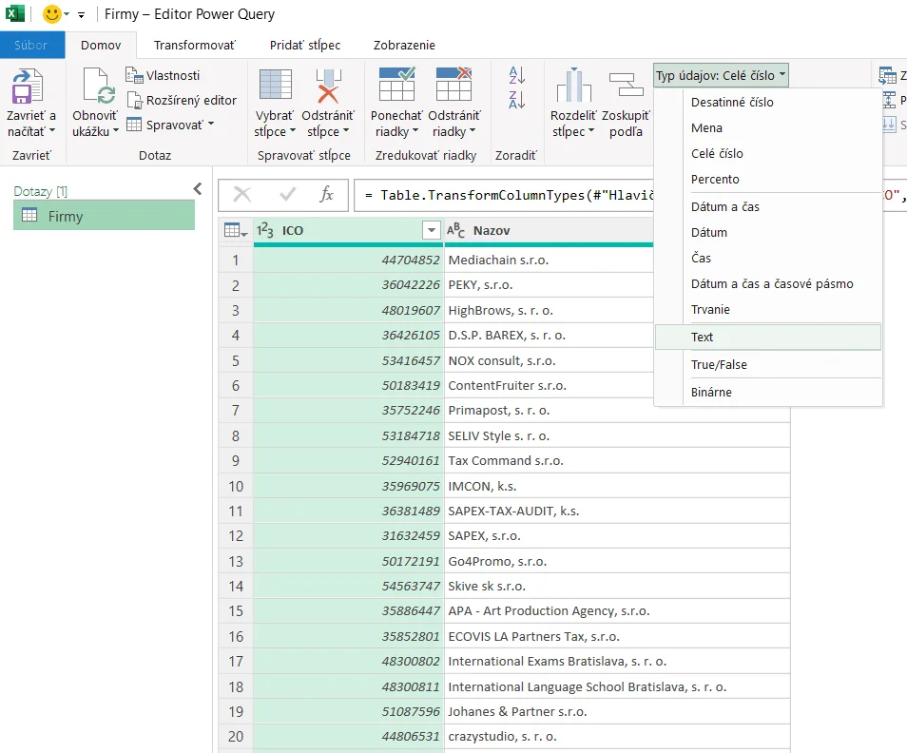Image resolution: width=907 pixels, height=753 pixels.
Task: Click the Ponechať riadky icon
Action: point(396,85)
